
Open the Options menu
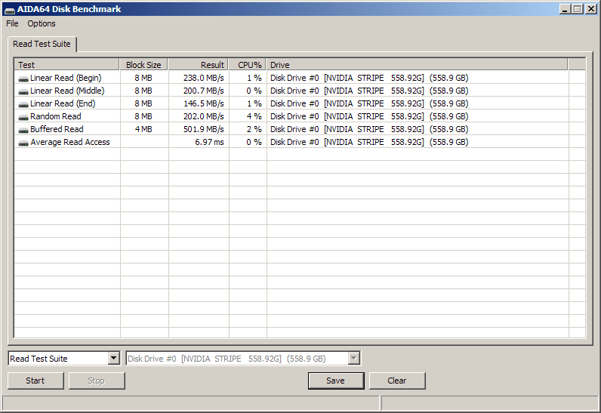pos(42,23)
